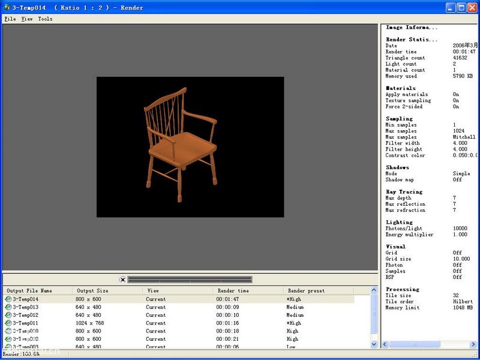The width and height of the screenshot is (480, 360).
Task: Click the history list scroll-down arrow
Action: pyautogui.click(x=374, y=344)
